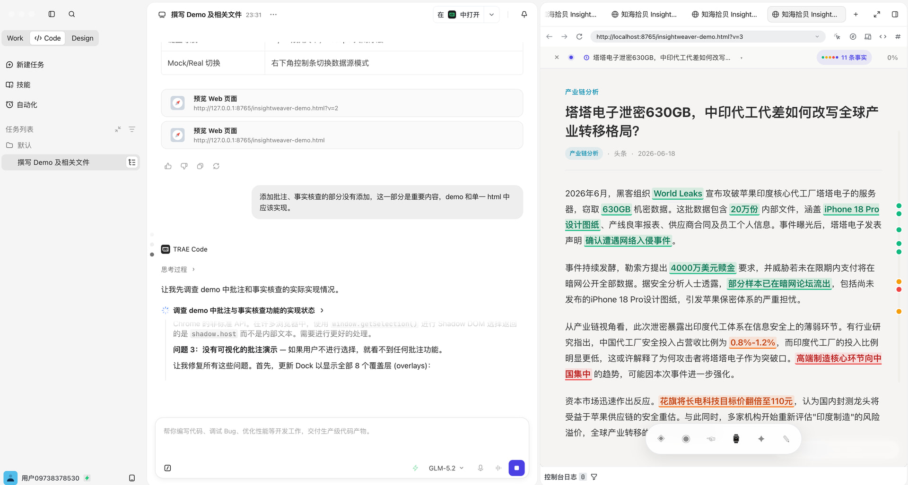Expand the URL address bar dropdown

(817, 36)
